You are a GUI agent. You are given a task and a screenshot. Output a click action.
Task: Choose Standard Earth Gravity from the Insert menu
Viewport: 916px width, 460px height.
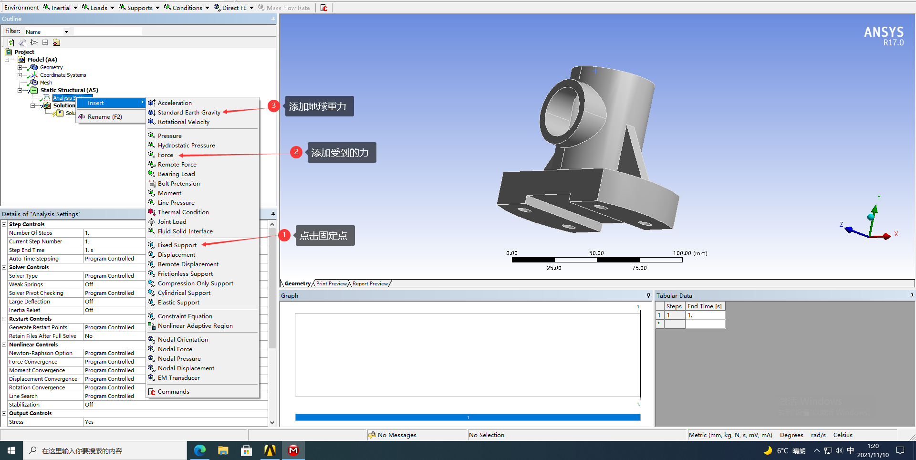pyautogui.click(x=189, y=112)
